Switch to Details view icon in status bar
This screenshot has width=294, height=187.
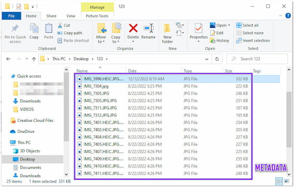tap(279, 181)
